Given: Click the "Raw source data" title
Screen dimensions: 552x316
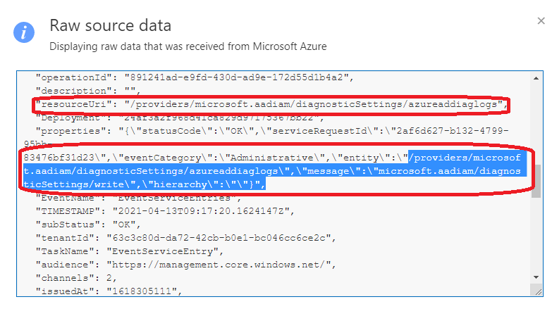Looking at the screenshot, I should click(110, 26).
